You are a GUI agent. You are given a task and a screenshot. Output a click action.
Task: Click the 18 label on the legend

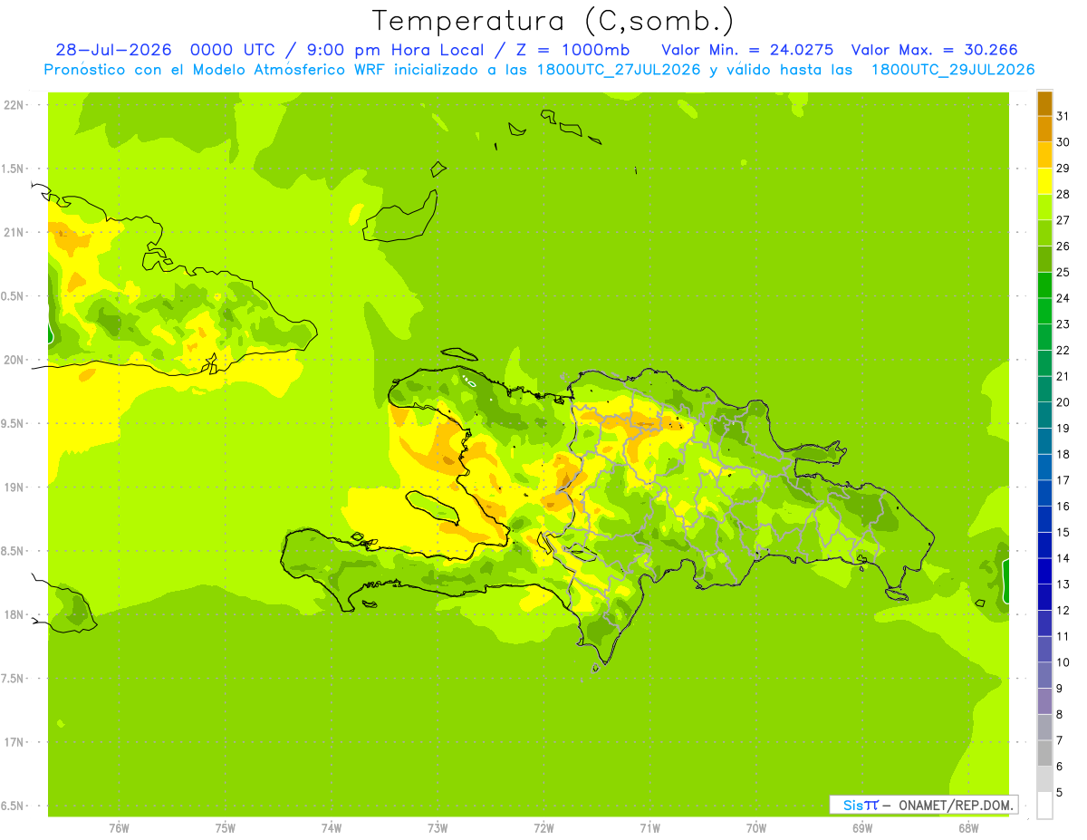(1063, 454)
